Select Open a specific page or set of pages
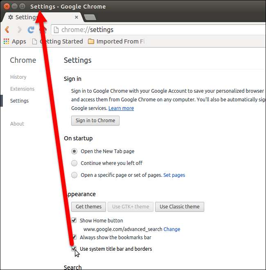The width and height of the screenshot is (266, 270). click(x=74, y=175)
